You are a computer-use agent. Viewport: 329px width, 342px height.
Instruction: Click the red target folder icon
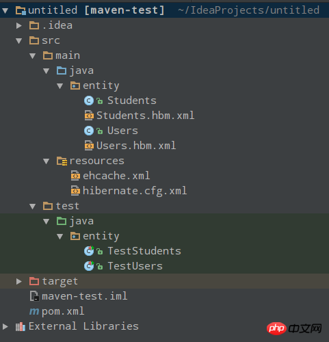(x=34, y=281)
